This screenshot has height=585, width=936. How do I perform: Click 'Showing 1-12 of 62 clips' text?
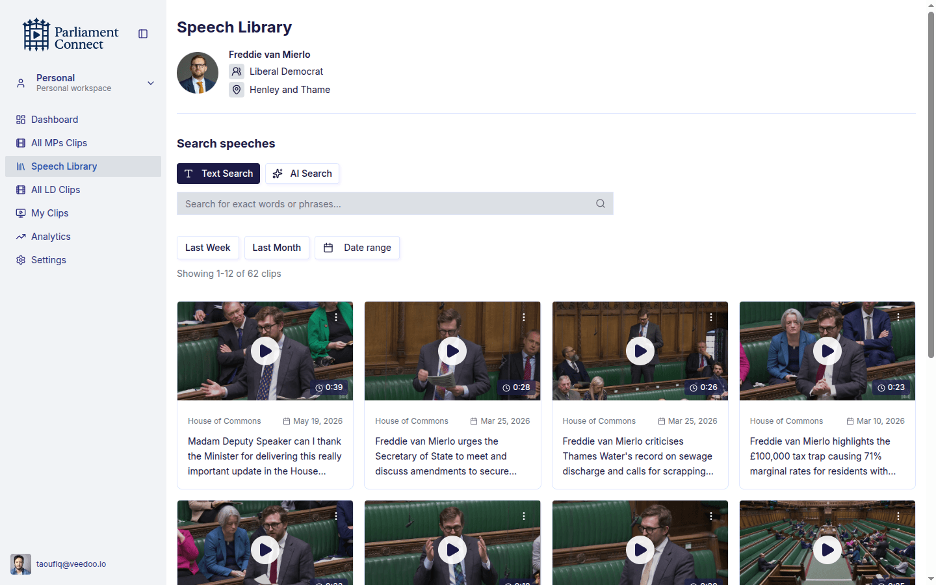tap(229, 274)
